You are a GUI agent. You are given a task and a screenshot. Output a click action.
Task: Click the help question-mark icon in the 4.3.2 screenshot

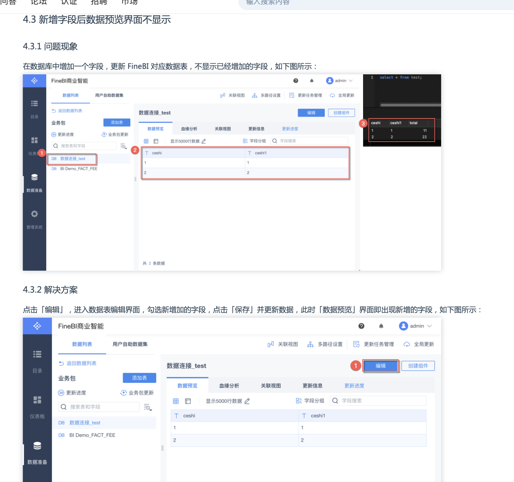361,326
